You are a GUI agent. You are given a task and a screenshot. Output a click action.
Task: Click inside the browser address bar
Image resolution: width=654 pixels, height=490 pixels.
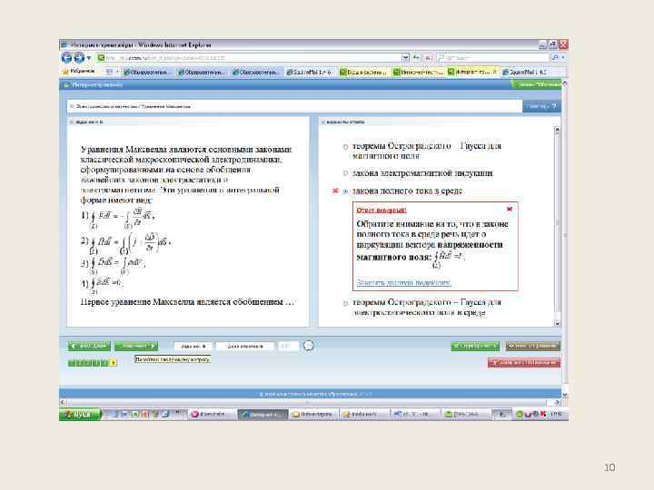point(249,57)
